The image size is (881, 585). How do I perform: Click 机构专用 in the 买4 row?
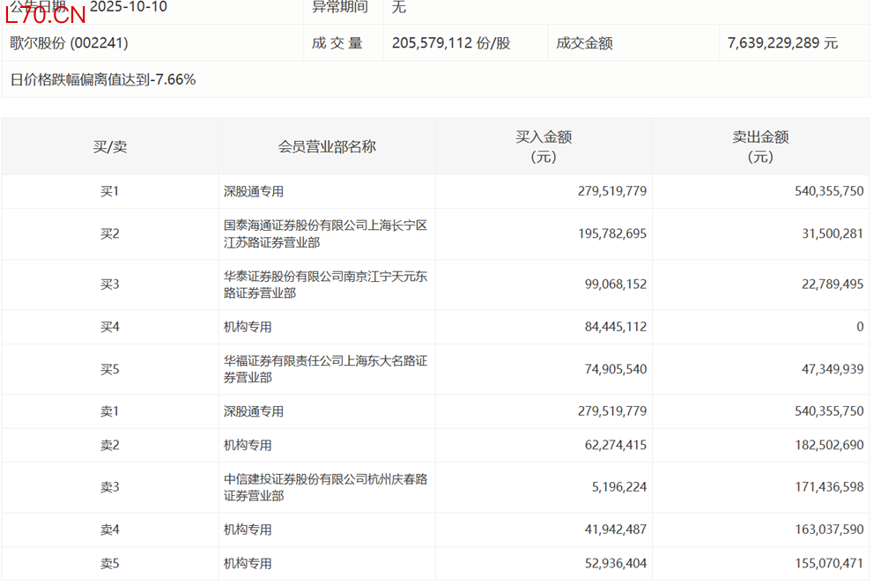click(248, 327)
